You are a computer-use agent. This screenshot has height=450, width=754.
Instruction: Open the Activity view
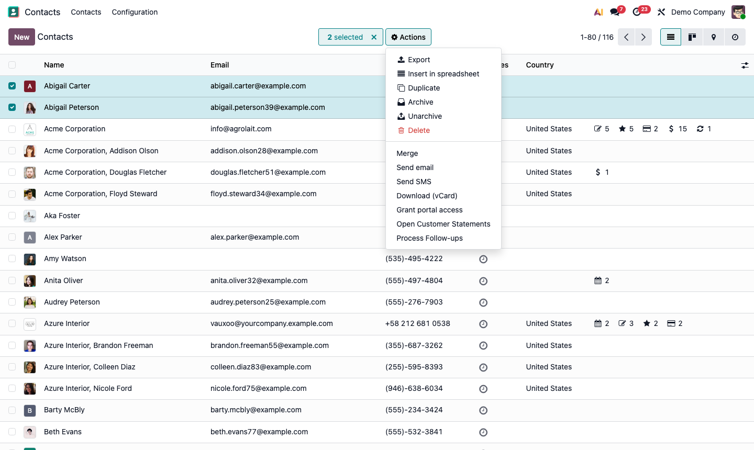coord(735,37)
